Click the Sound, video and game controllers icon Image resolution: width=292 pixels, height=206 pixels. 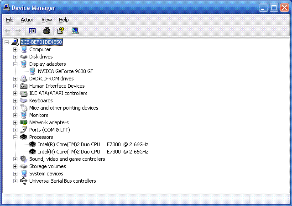coord(24,159)
